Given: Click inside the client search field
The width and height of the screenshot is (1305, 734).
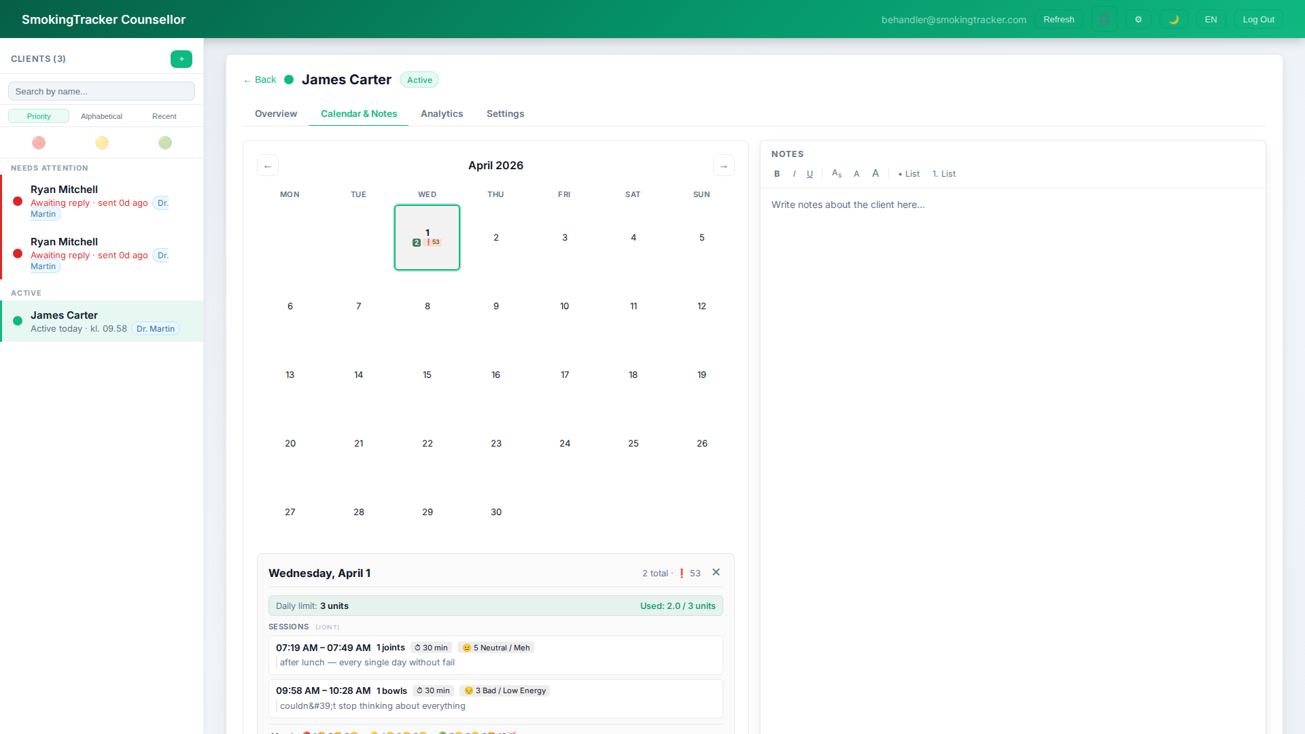Looking at the screenshot, I should 101,90.
